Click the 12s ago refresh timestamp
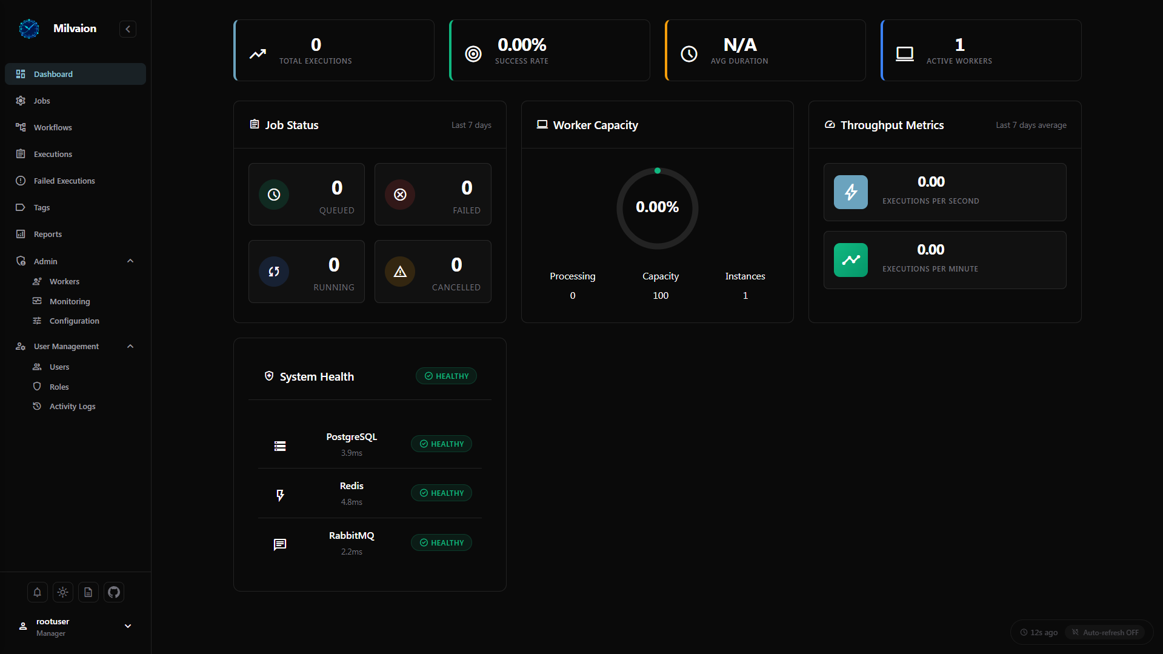This screenshot has height=654, width=1163. coord(1039,632)
